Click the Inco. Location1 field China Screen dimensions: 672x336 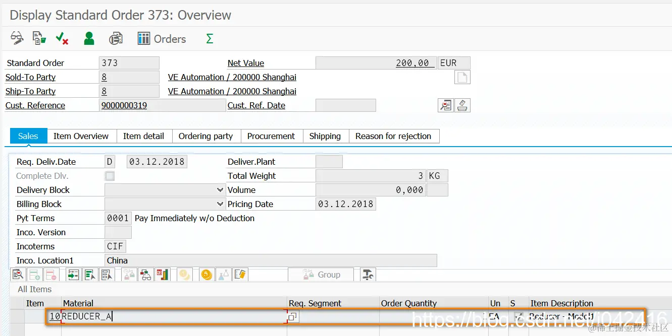(x=271, y=260)
